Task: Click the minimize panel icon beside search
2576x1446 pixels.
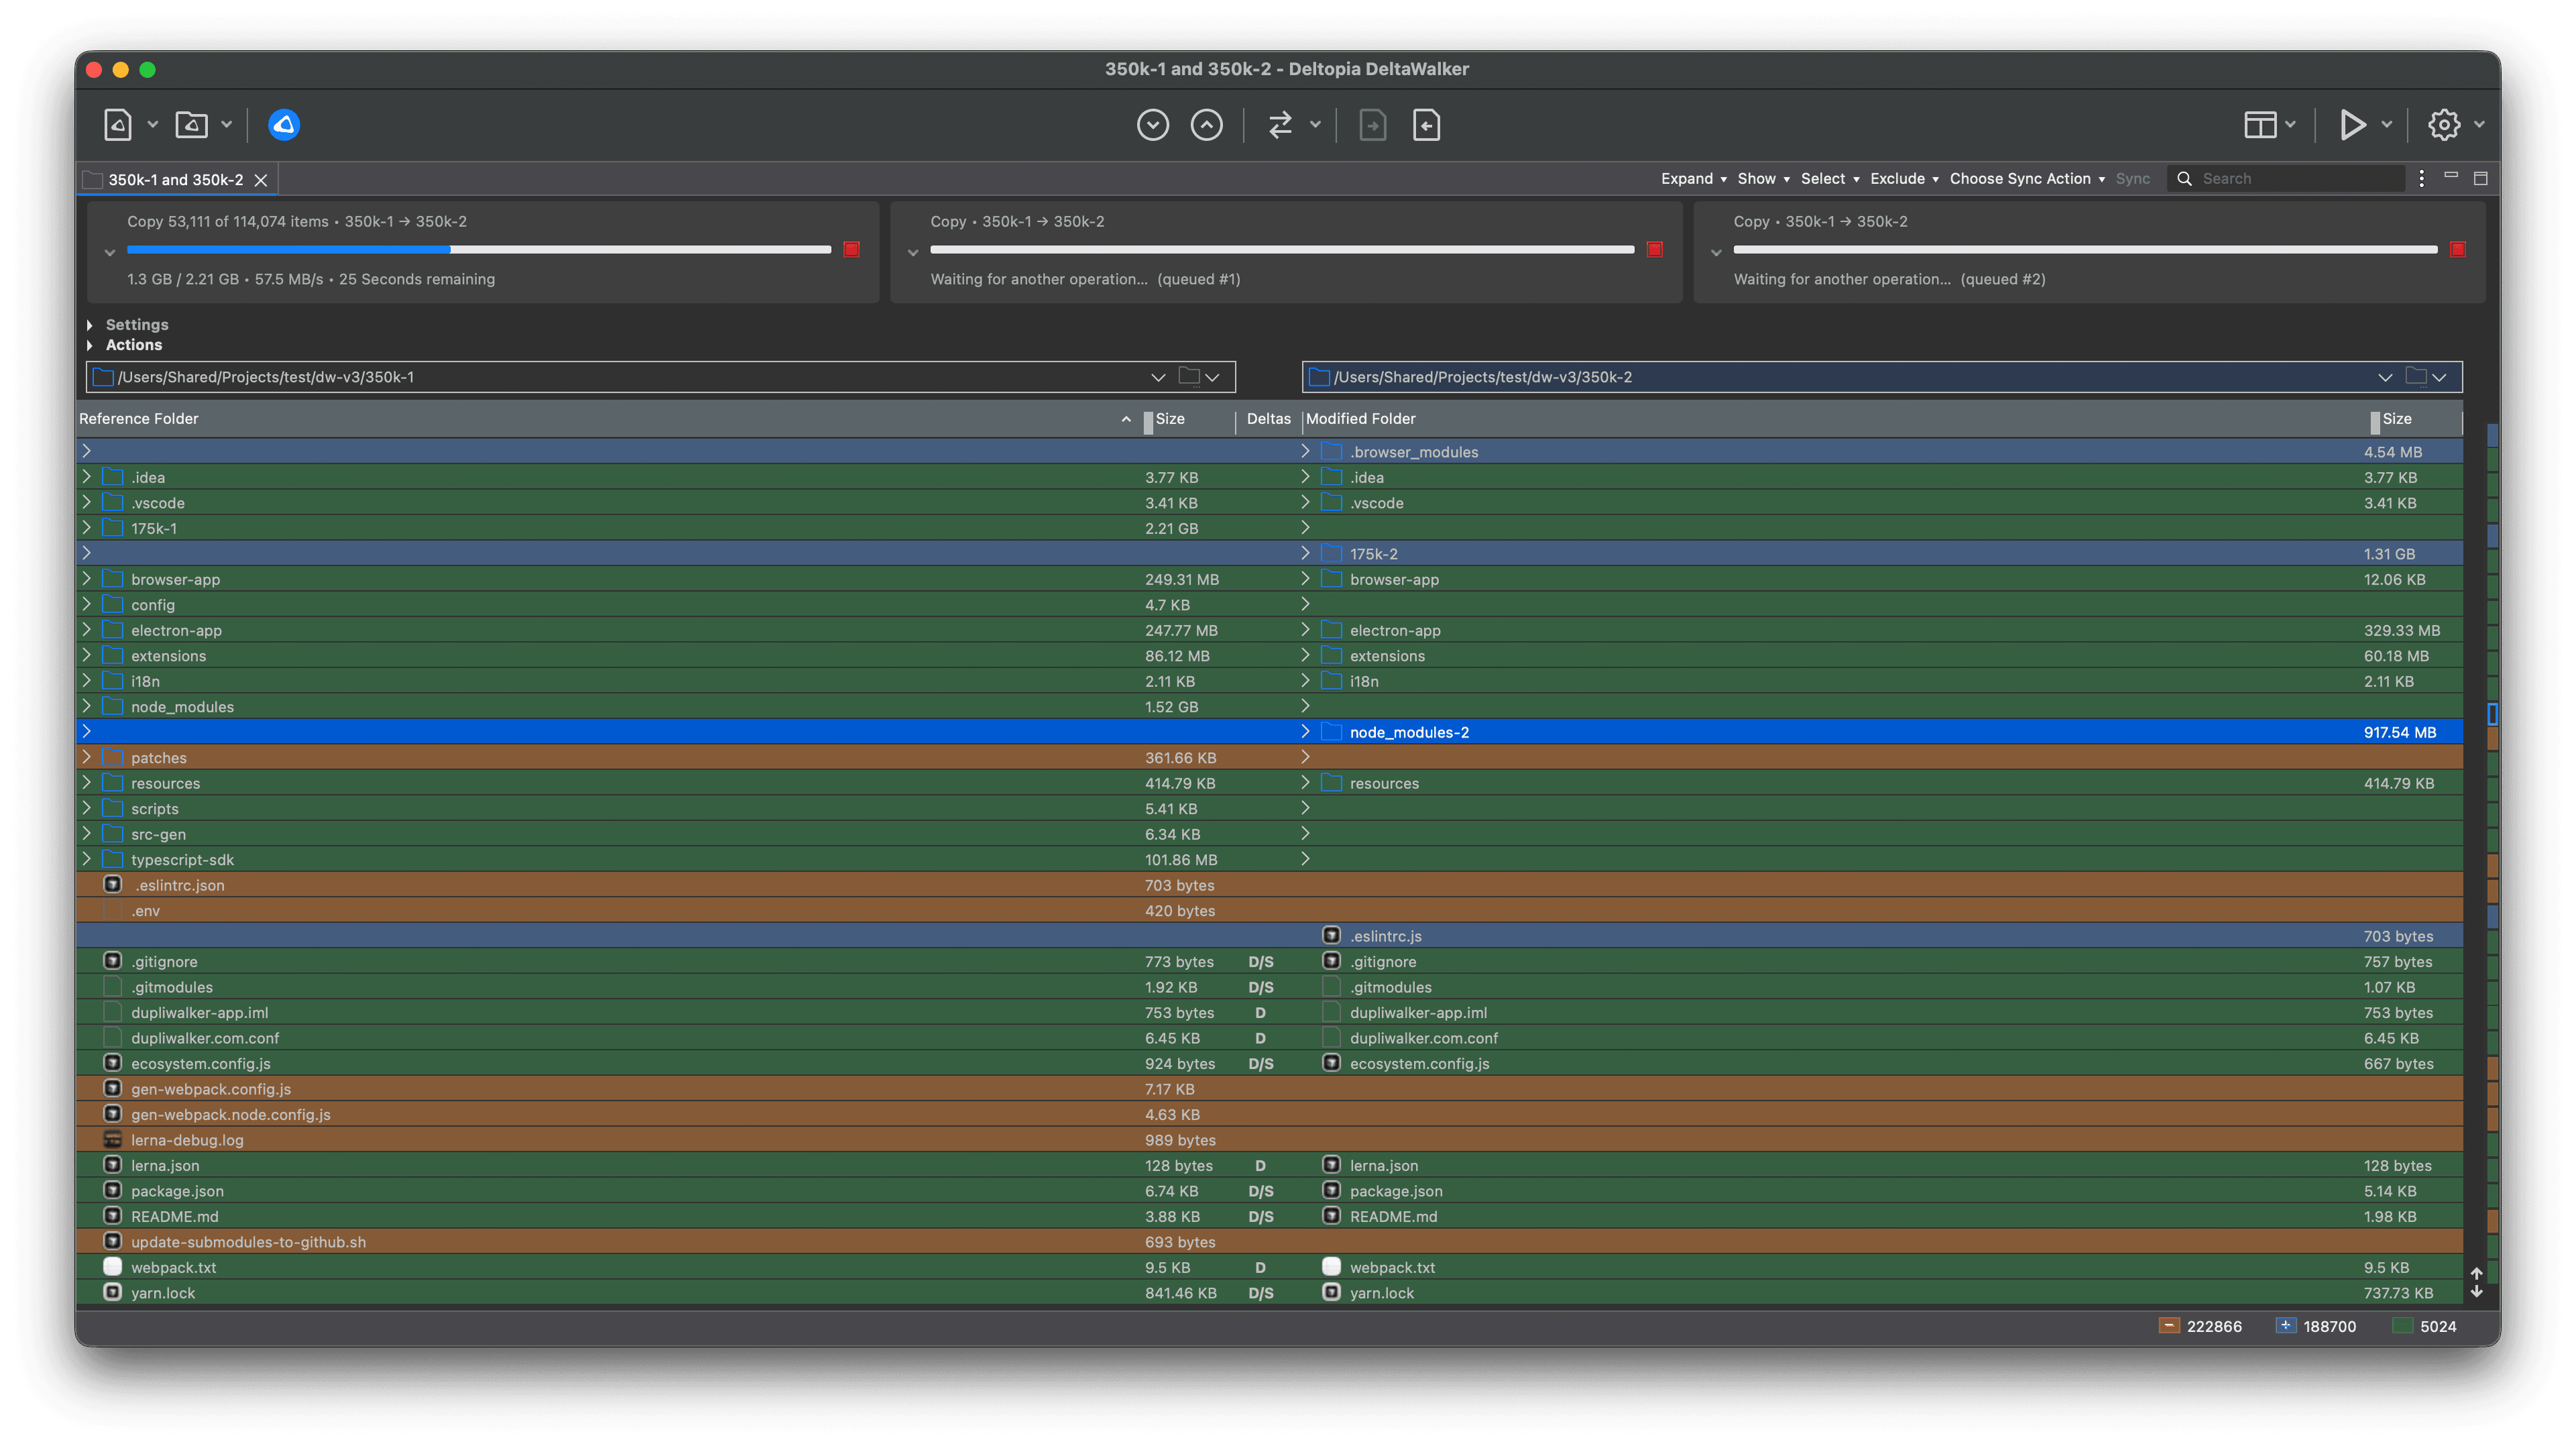Action: (x=2451, y=176)
